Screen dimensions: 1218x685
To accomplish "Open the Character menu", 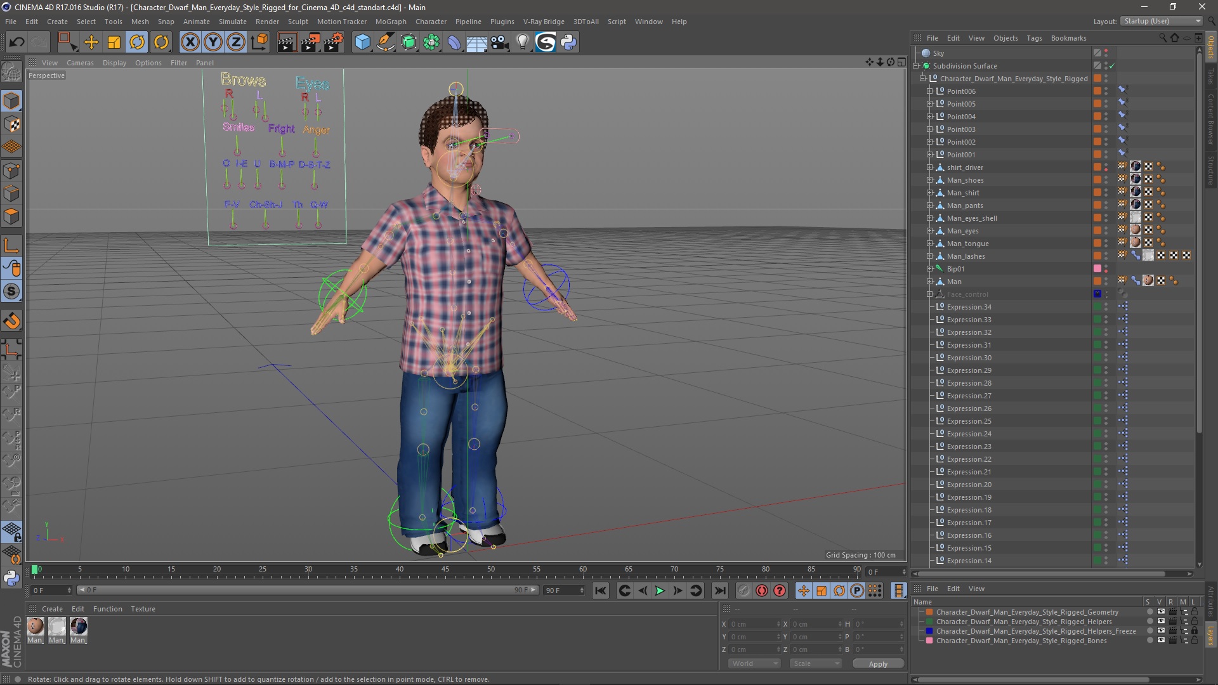I will pyautogui.click(x=431, y=22).
